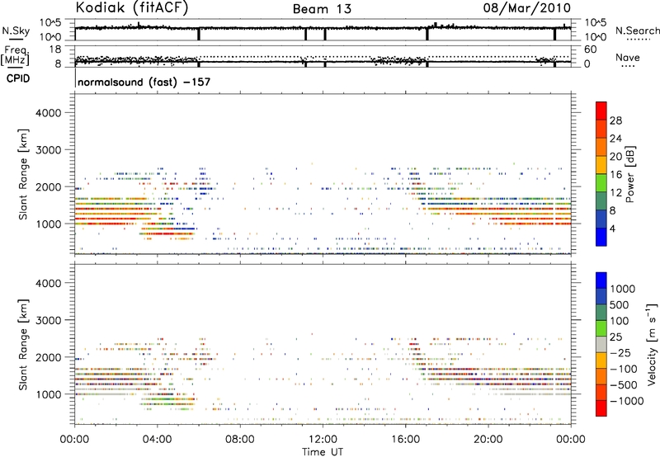This screenshot has height=457, width=660.
Task: Click the 'Time UT' axis title
Action: (323, 452)
